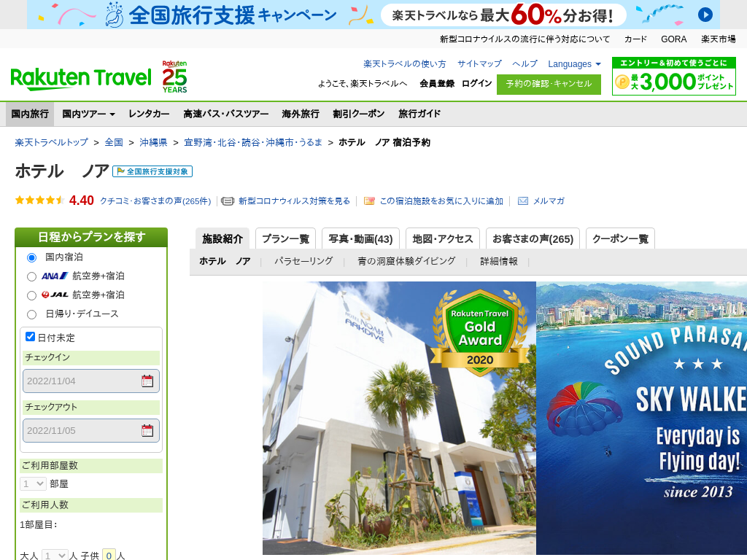Select 詳細情報 sub-tab
The image size is (747, 560).
499,261
